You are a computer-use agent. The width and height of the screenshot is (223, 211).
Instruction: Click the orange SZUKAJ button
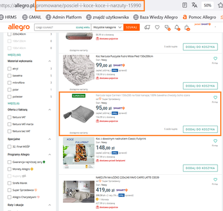click(132, 27)
